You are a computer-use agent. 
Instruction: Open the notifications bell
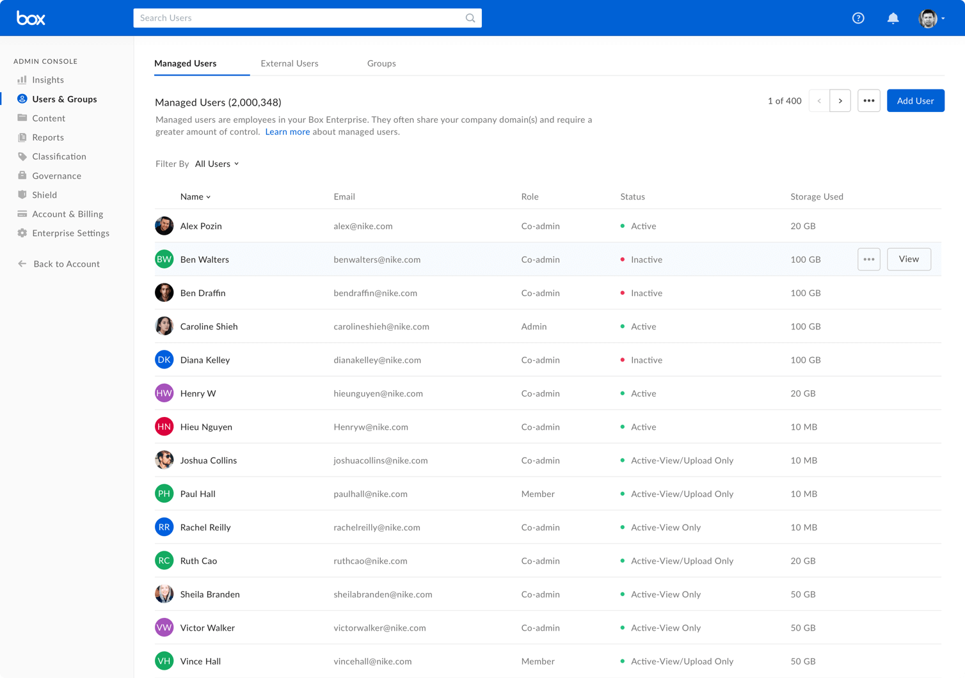click(x=893, y=18)
